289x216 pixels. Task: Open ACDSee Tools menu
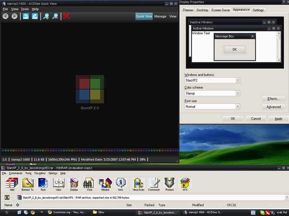click(x=25, y=9)
